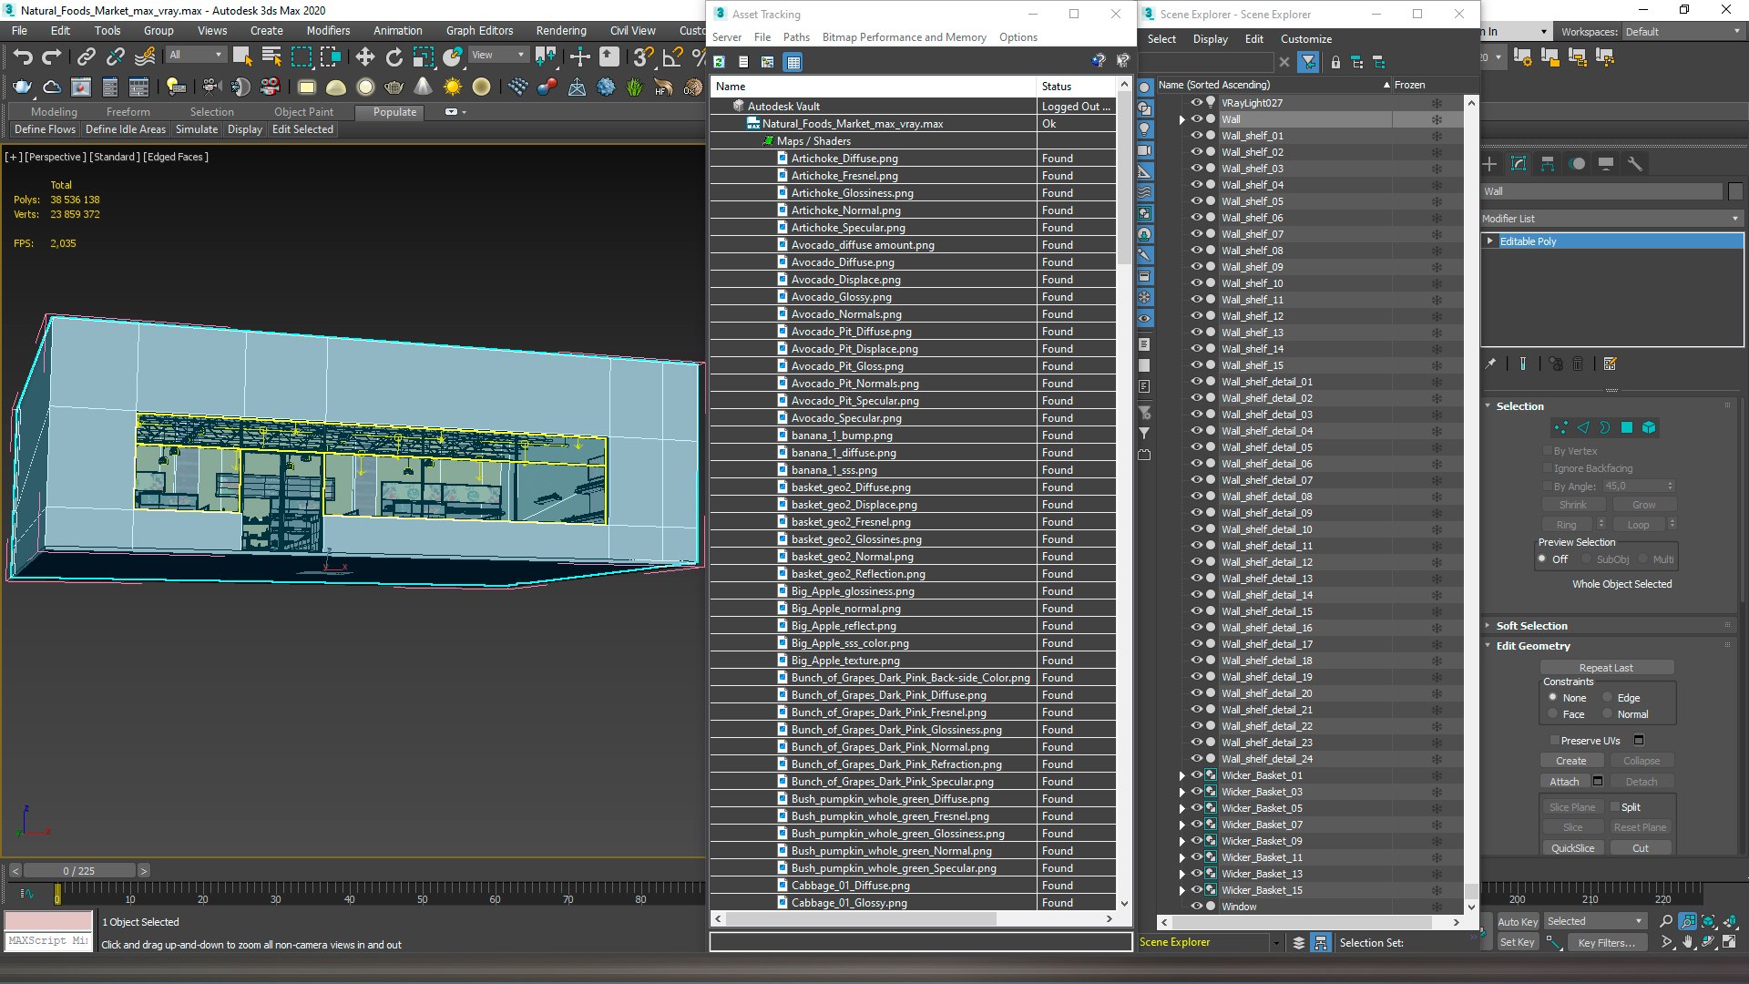Image resolution: width=1749 pixels, height=984 pixels.
Task: Open Bitmap Performance and Memory menu
Action: click(904, 37)
